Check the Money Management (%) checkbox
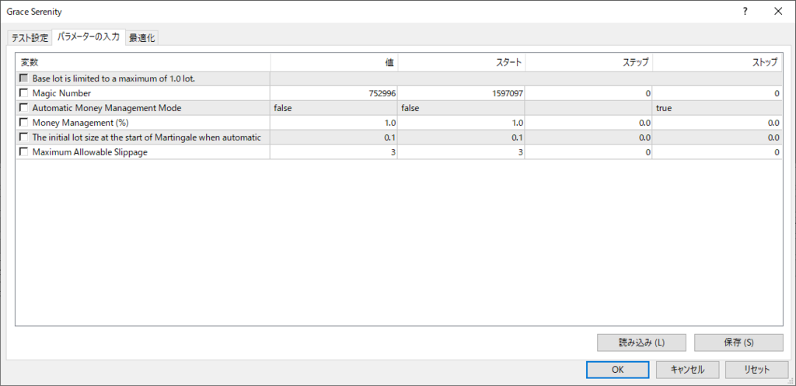The height and width of the screenshot is (386, 796). point(24,123)
